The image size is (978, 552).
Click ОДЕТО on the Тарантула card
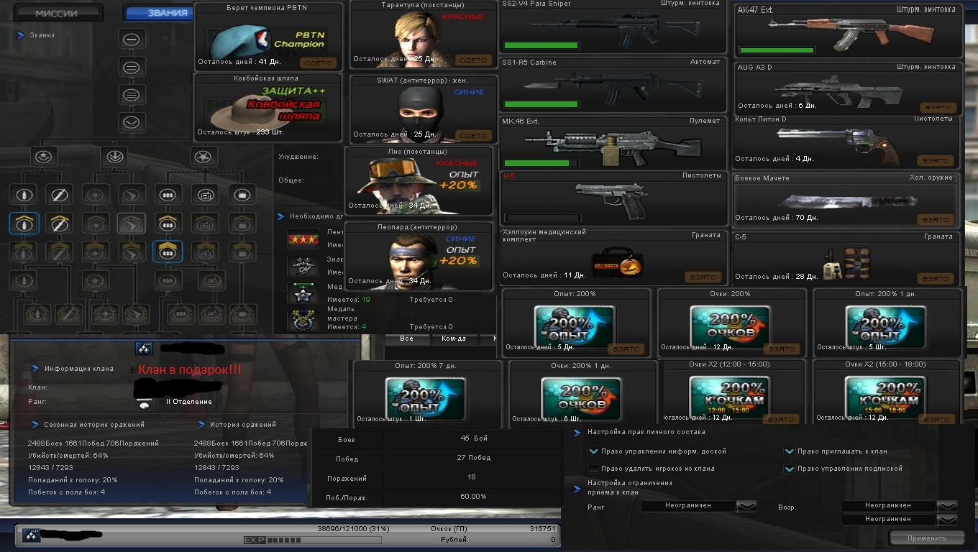click(x=472, y=60)
